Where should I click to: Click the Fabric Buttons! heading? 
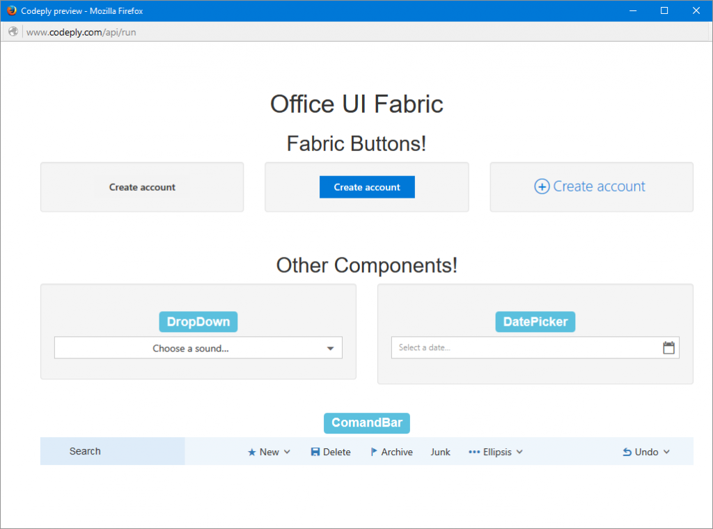click(356, 143)
